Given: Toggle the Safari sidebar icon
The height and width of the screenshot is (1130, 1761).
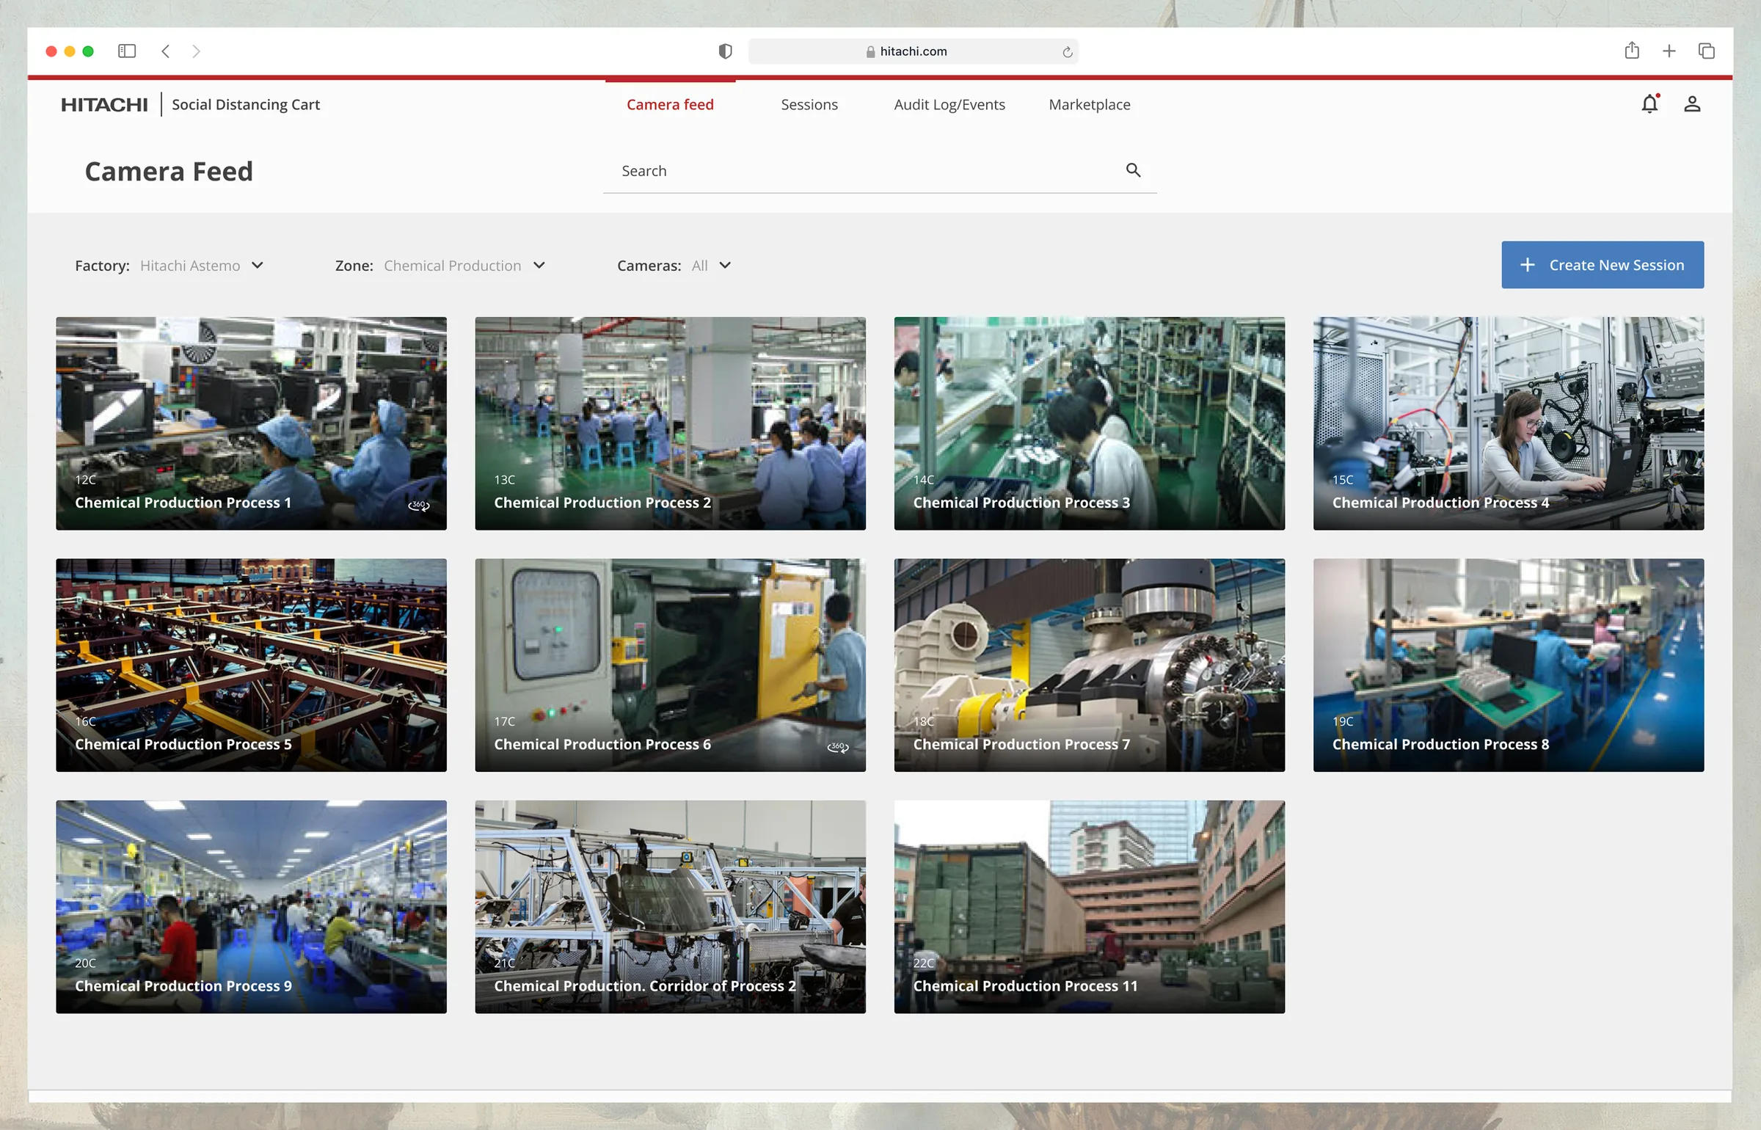Looking at the screenshot, I should [x=127, y=51].
